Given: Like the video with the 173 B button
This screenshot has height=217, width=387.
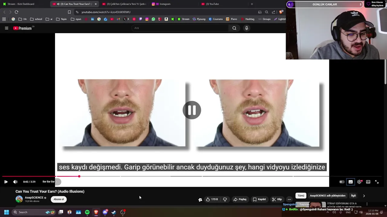Looking at the screenshot, I should click(212, 199).
